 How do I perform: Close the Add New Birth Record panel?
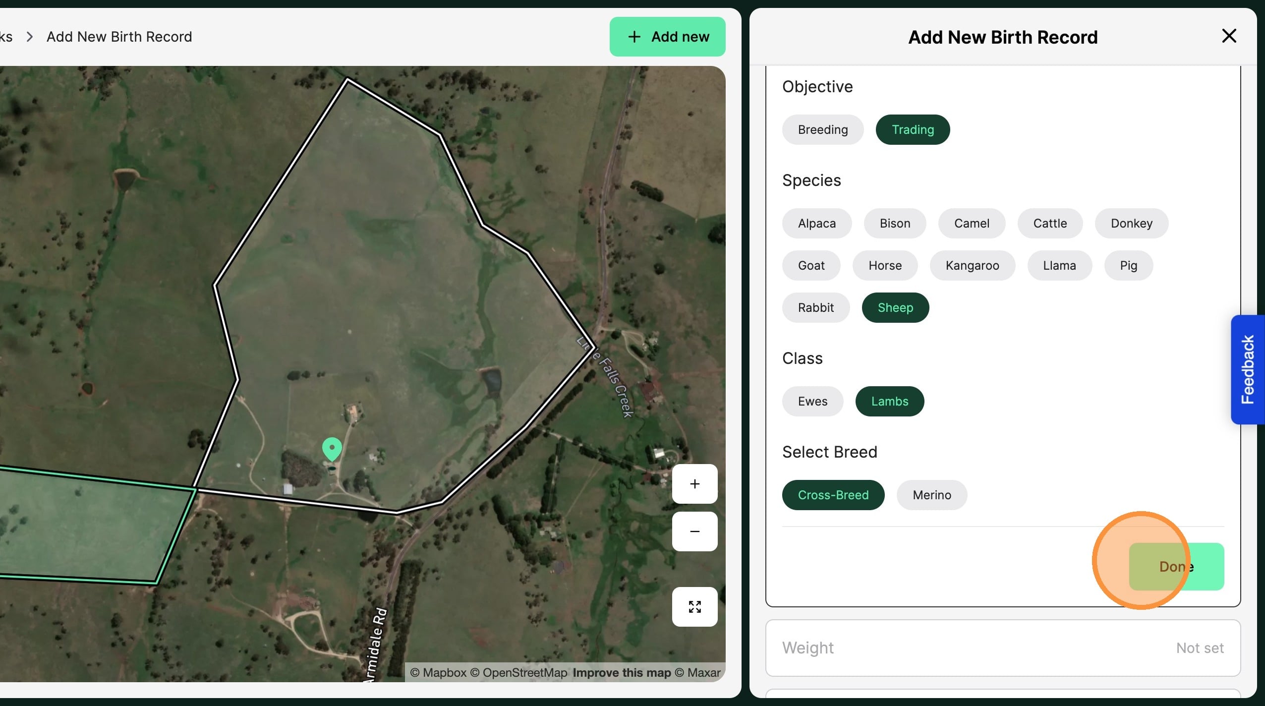click(1229, 36)
